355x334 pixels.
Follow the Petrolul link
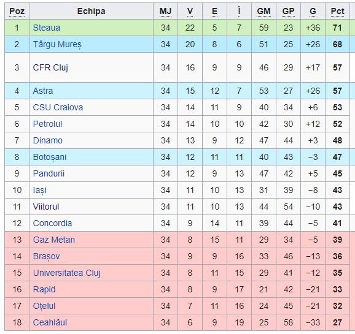47,124
